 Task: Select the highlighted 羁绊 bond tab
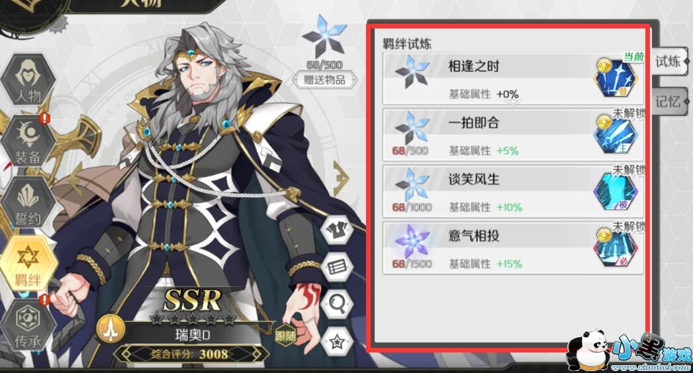(28, 263)
